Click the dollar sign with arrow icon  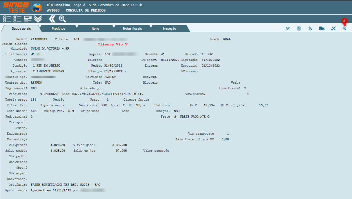(288, 28)
